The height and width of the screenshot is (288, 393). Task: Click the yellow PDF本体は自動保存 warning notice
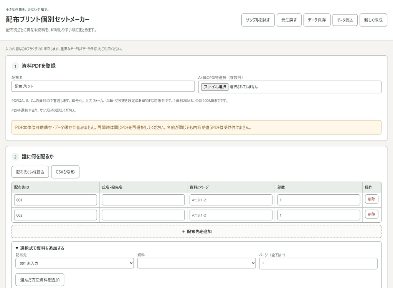[x=196, y=127]
